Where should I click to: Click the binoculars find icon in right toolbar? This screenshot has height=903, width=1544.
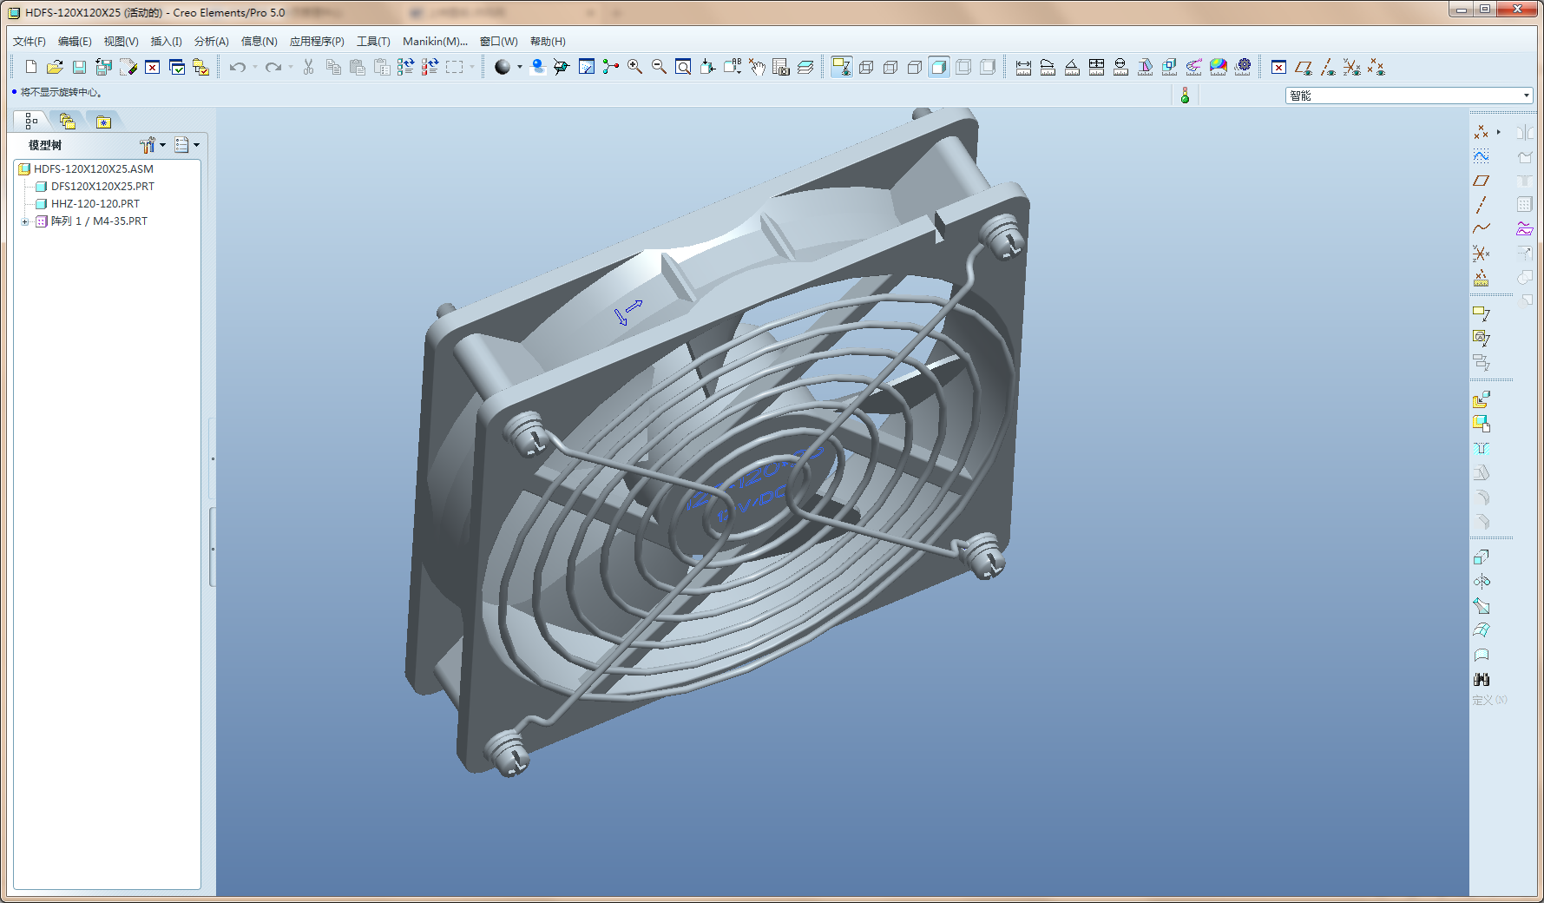(1482, 679)
